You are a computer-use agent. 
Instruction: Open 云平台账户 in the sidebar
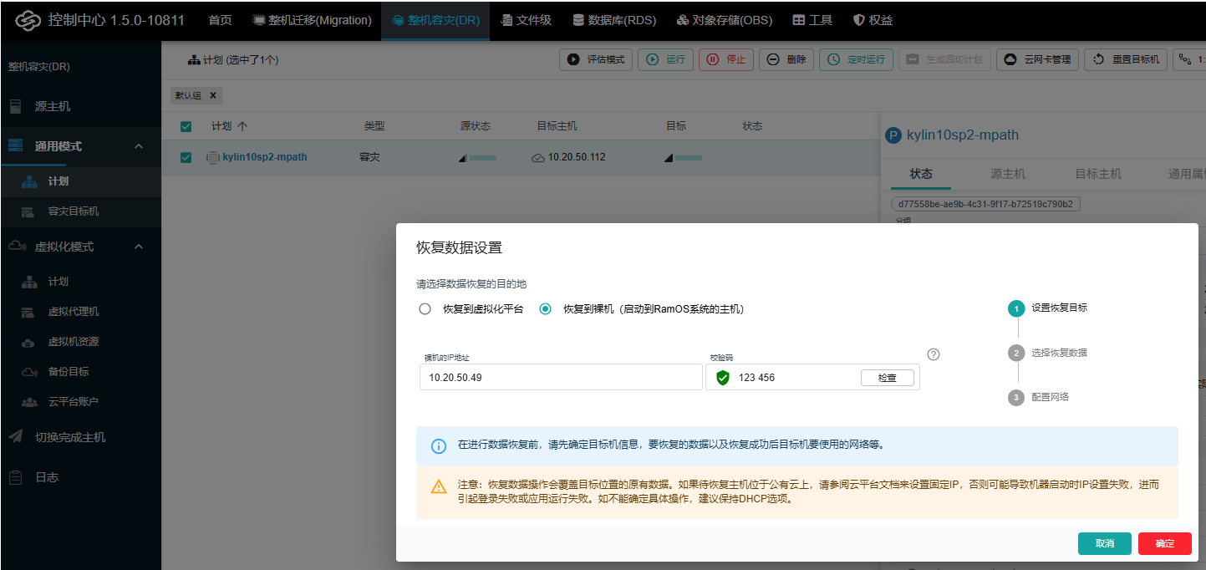coord(73,401)
